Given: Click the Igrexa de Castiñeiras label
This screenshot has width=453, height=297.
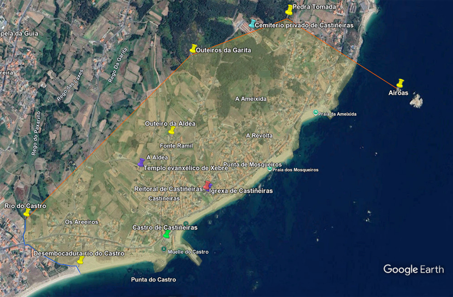Looking at the screenshot, I should coord(241,191).
